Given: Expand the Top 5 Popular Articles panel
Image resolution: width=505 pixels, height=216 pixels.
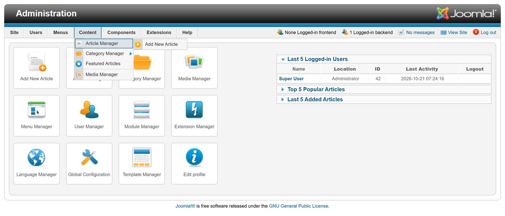Looking at the screenshot, I should click(x=283, y=89).
